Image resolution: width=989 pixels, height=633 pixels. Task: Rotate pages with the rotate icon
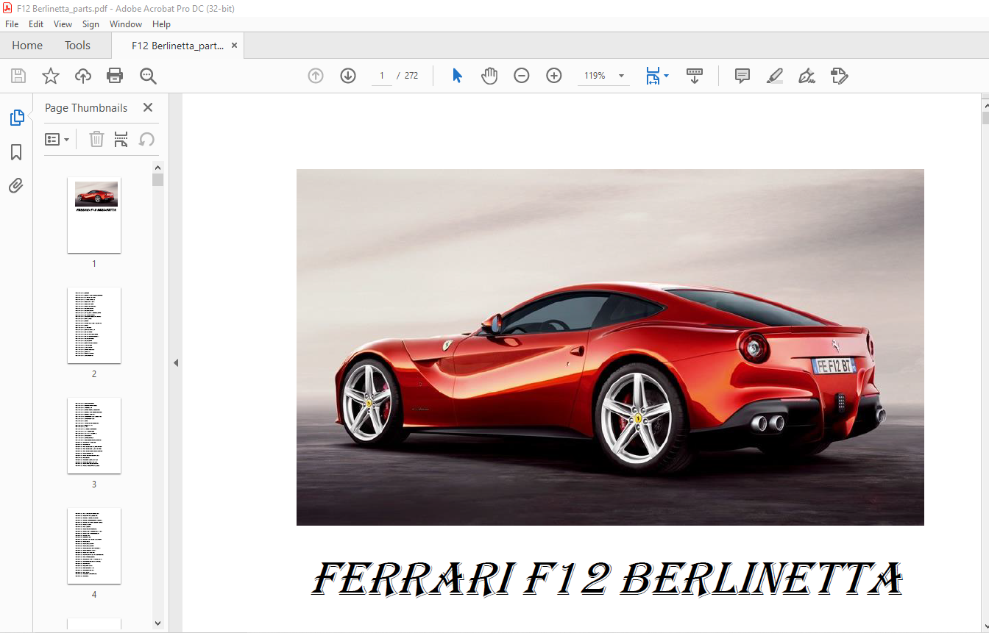146,139
